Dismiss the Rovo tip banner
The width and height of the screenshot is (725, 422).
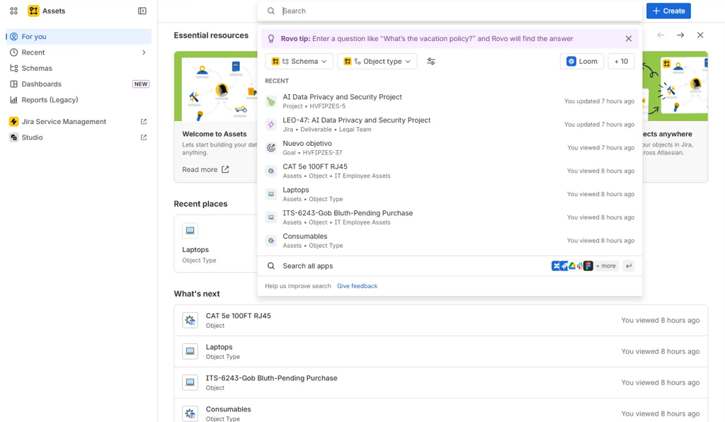pos(629,38)
